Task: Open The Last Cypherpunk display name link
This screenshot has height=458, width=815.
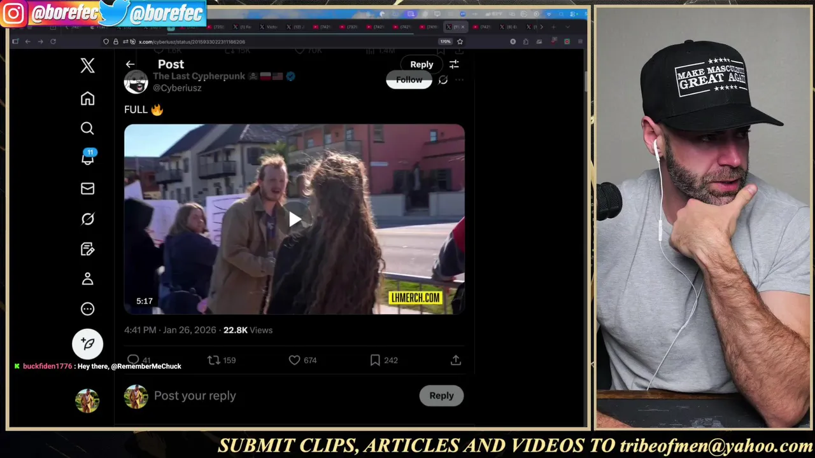Action: (x=199, y=76)
